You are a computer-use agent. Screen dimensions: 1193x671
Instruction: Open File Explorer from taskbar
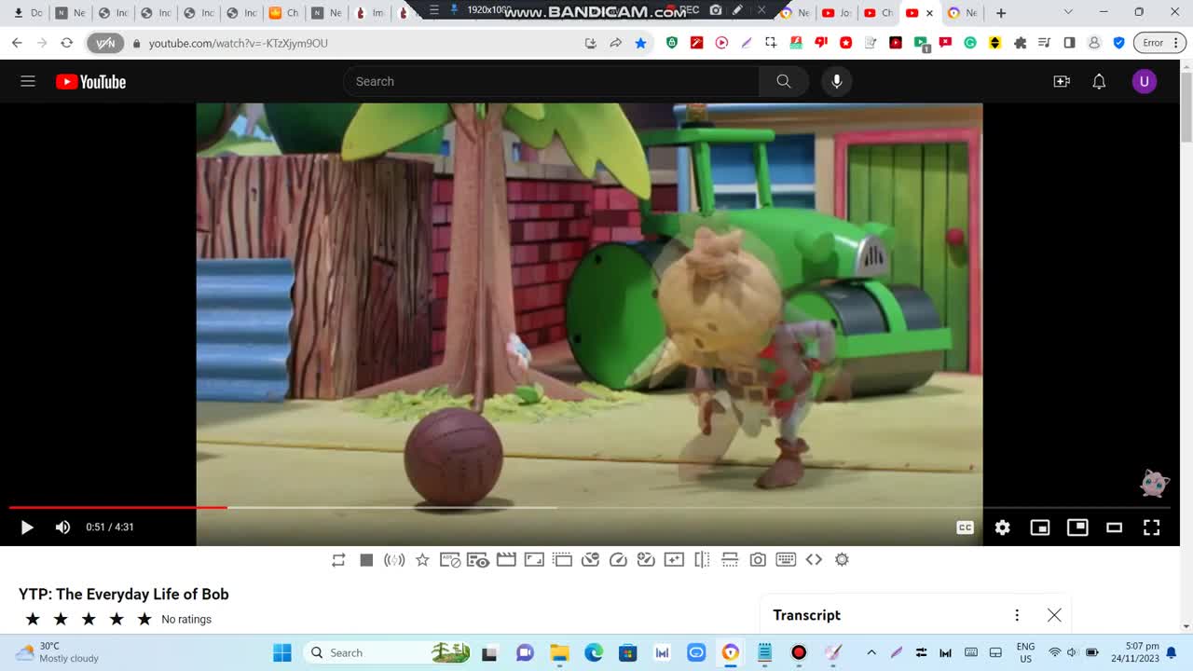(559, 652)
